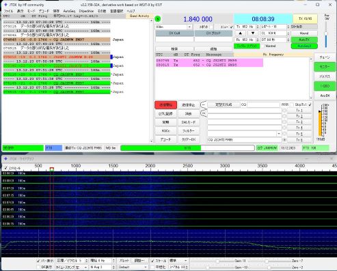
Task: Click the Hound button
Action: (304, 33)
